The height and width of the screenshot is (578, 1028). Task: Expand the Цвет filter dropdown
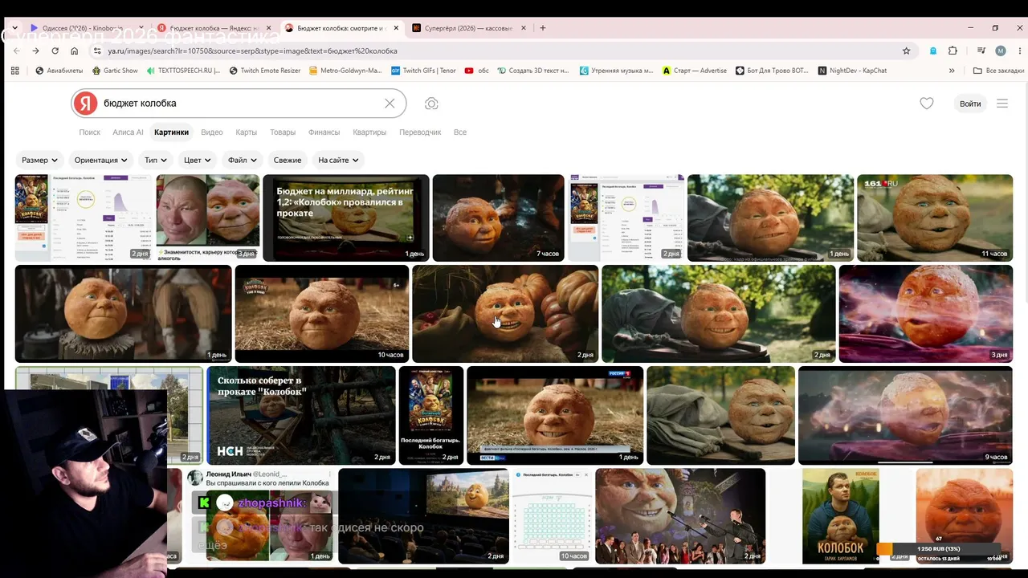point(198,160)
